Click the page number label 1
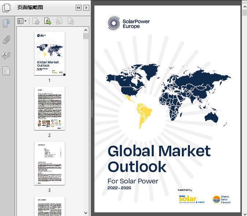 [49, 81]
